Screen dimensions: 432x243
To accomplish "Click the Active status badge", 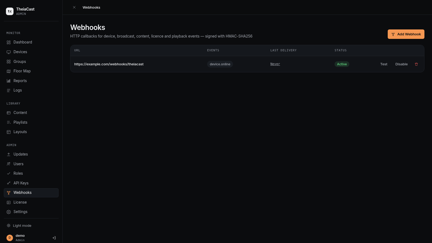I will (342, 64).
